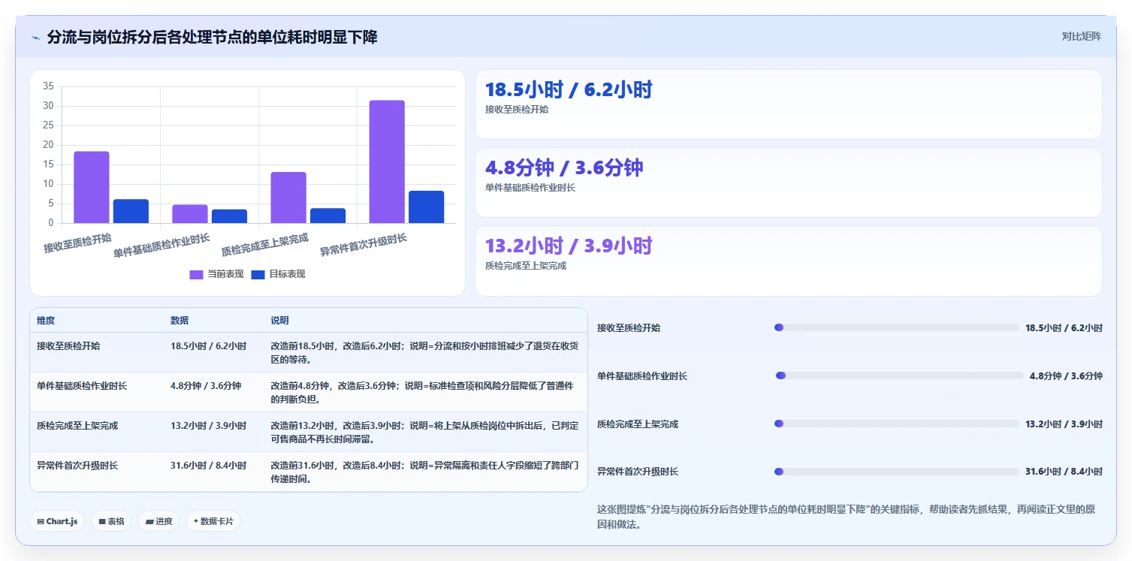This screenshot has width=1132, height=561.
Task: Click progress label 异常件首次升级时长
Action: [x=638, y=472]
